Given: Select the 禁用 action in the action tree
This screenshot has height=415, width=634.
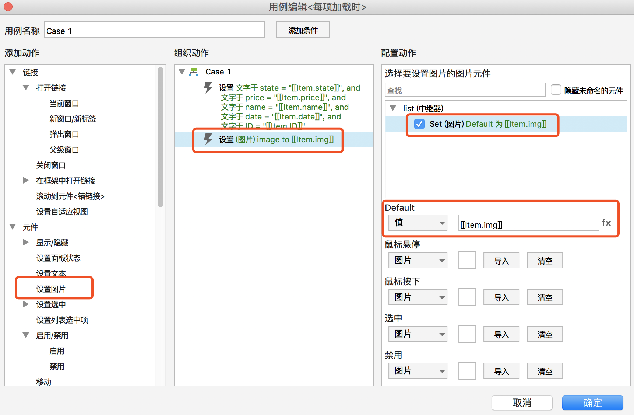Looking at the screenshot, I should [x=57, y=366].
